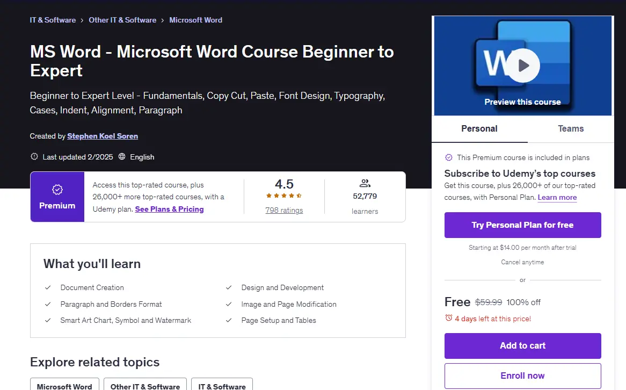626x390 pixels.
Task: Click the checkmark beside Smart Art Chart
Action: [x=48, y=320]
